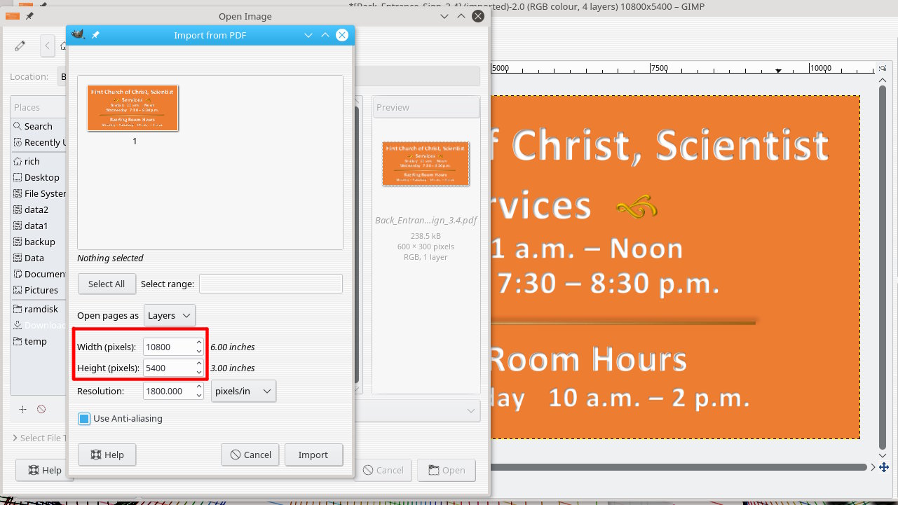The image size is (898, 505).
Task: Click the pencil edit-path icon in Open Image
Action: (20, 46)
